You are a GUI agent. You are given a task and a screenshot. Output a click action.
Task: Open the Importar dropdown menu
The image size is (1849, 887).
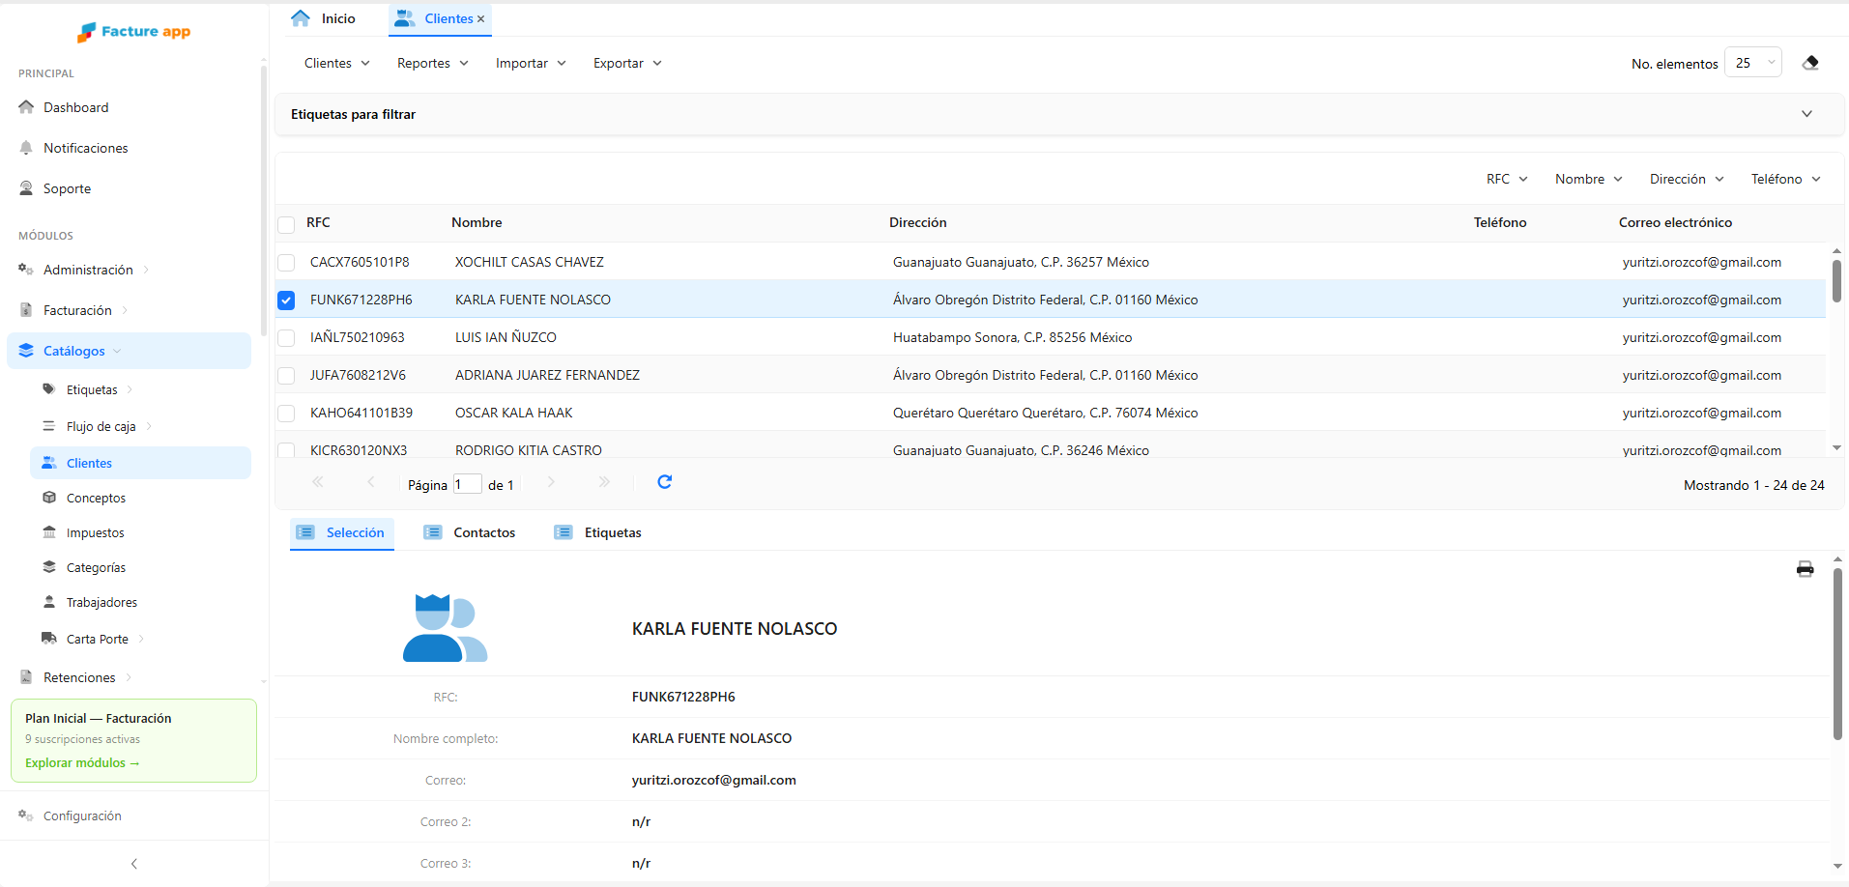[x=531, y=63]
